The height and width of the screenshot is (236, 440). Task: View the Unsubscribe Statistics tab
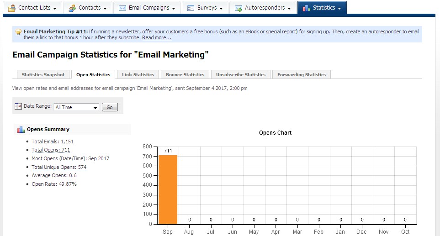pos(241,74)
